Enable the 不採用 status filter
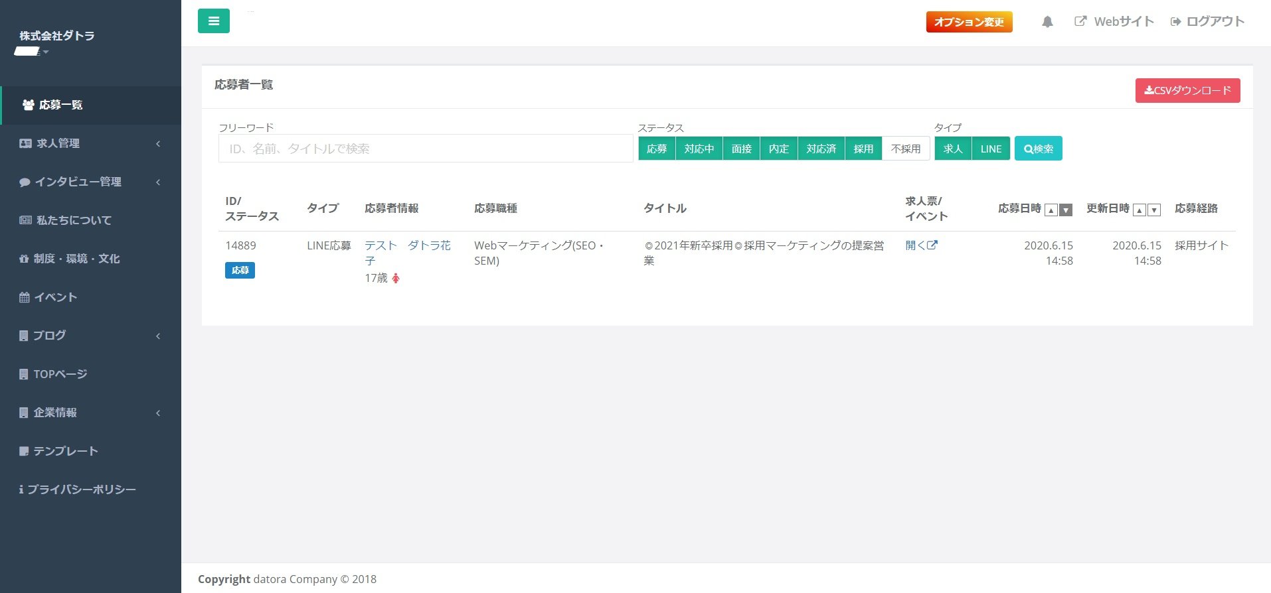The width and height of the screenshot is (1271, 593). (906, 149)
